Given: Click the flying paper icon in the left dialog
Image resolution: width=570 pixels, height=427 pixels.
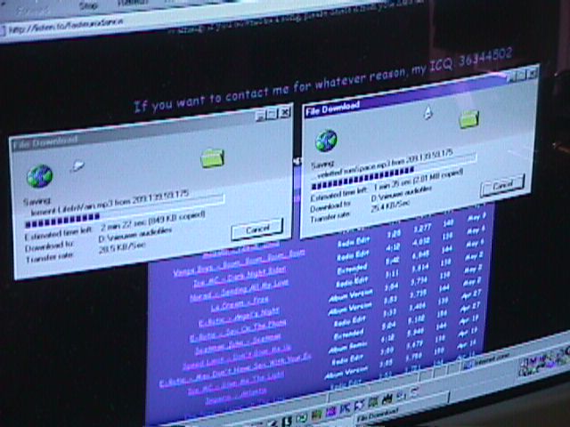Looking at the screenshot, I should [78, 165].
